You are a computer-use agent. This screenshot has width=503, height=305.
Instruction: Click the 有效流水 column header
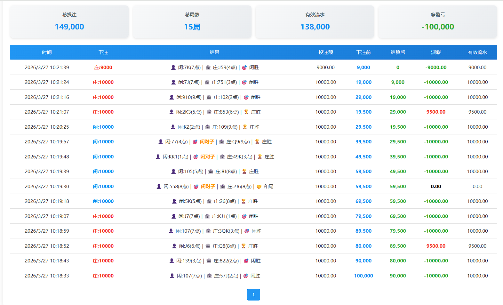477,52
